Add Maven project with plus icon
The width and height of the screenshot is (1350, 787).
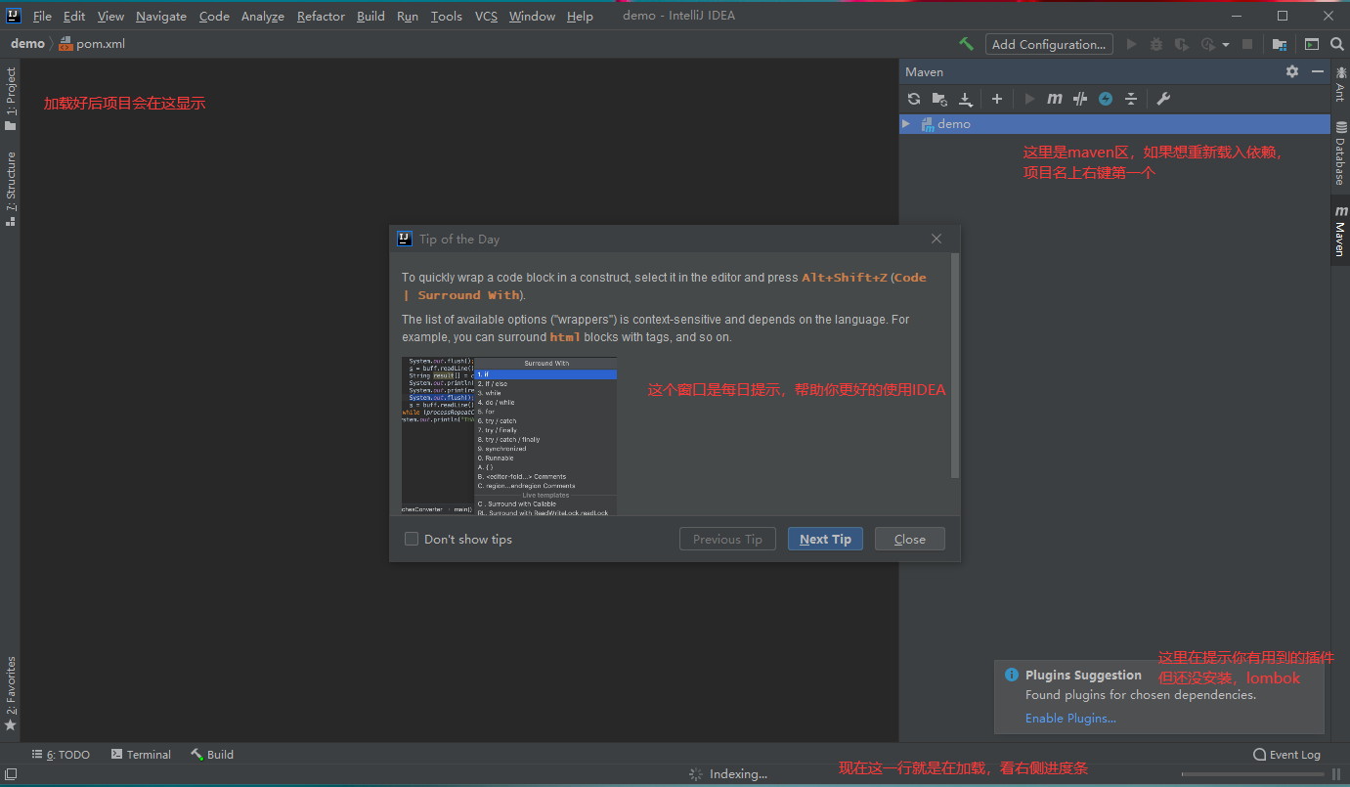click(x=997, y=99)
